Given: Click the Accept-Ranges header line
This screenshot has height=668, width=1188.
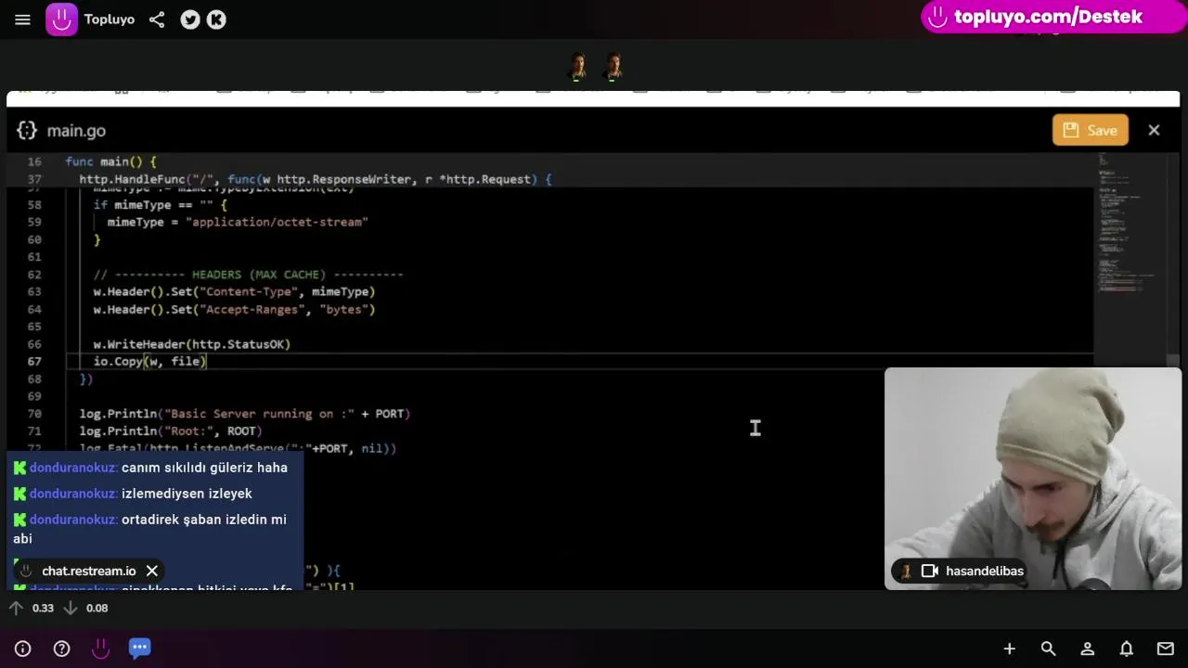Looking at the screenshot, I should (x=234, y=310).
